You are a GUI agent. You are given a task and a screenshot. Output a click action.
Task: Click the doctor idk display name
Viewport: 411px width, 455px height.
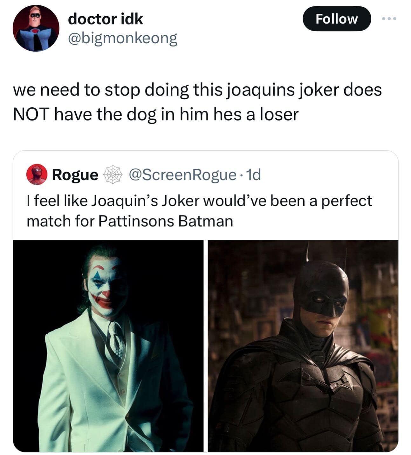point(105,19)
